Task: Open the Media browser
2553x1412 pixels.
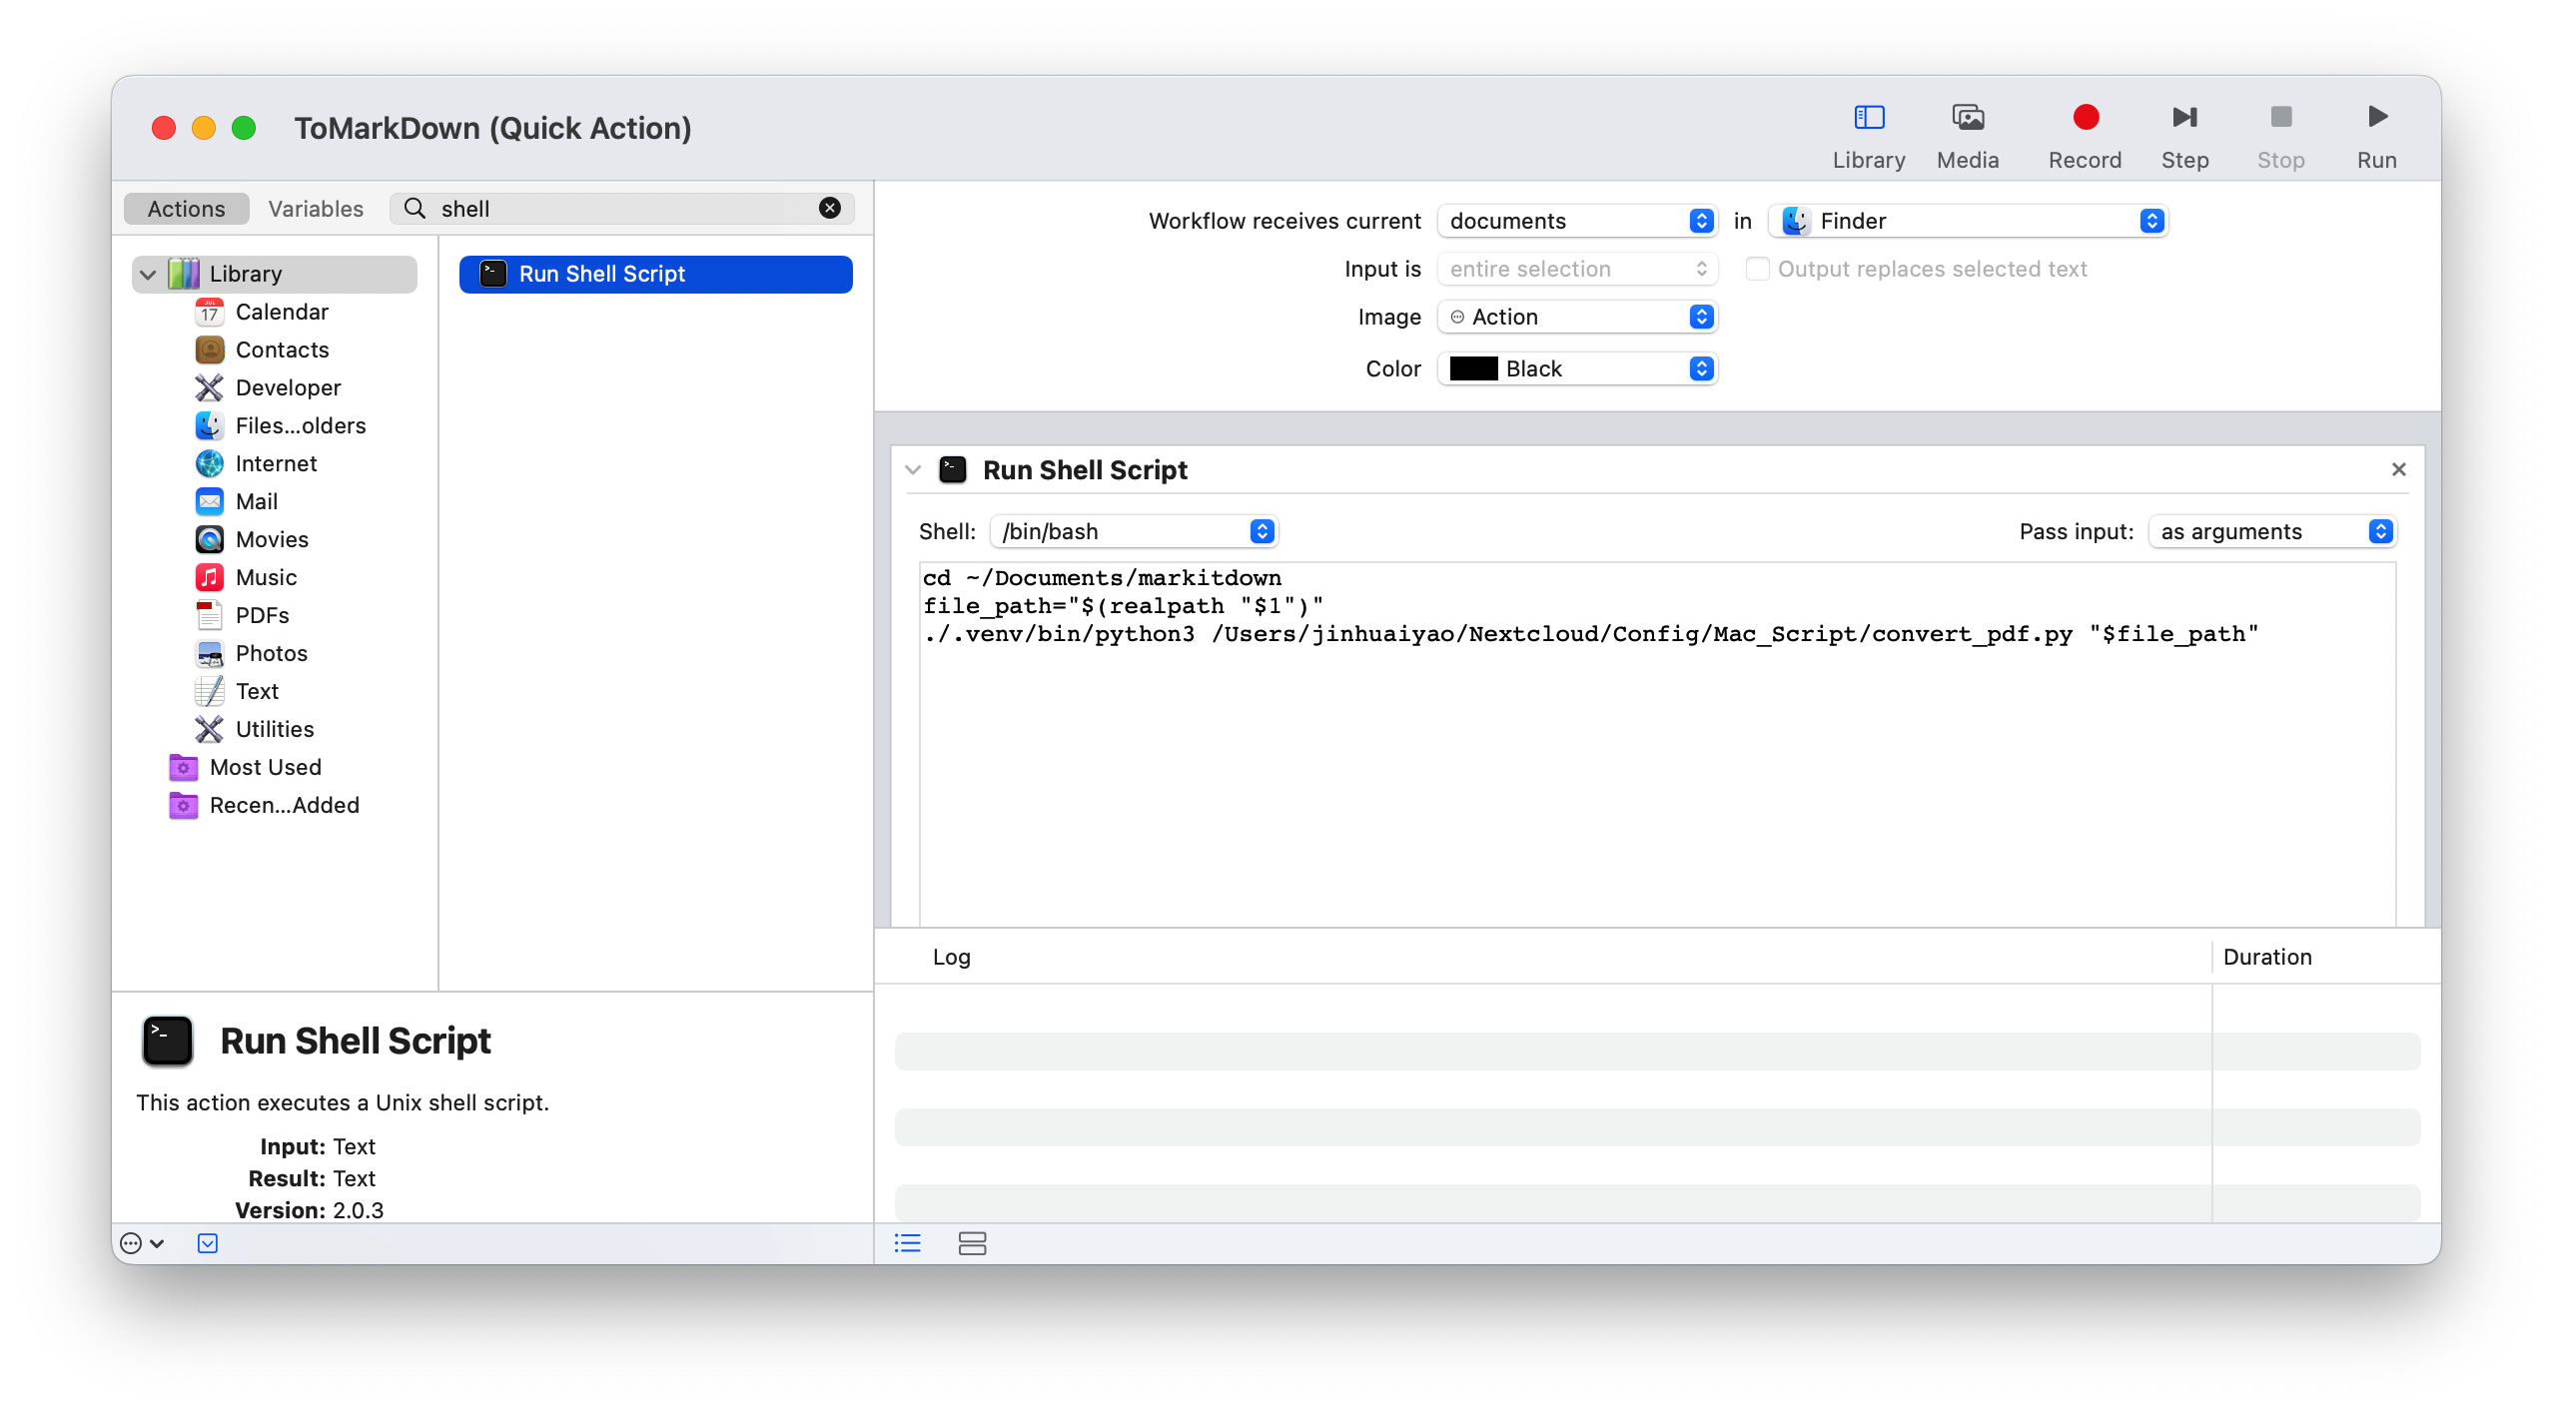Action: pyautogui.click(x=1967, y=118)
